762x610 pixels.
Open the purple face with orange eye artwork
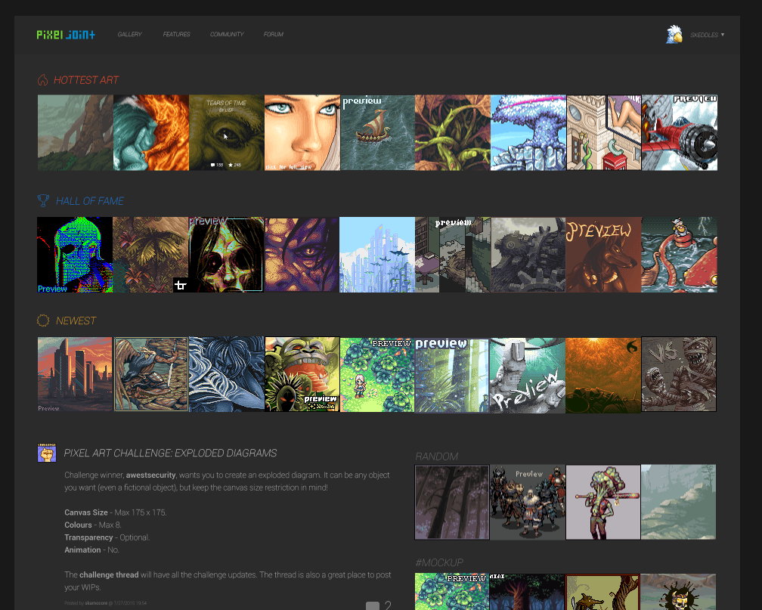tap(302, 255)
